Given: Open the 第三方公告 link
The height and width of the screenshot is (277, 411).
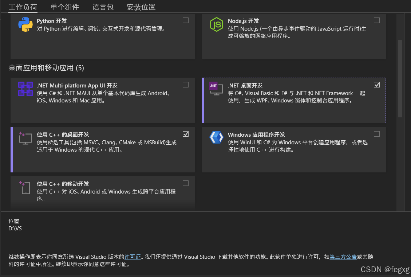Looking at the screenshot, I should [343, 257].
